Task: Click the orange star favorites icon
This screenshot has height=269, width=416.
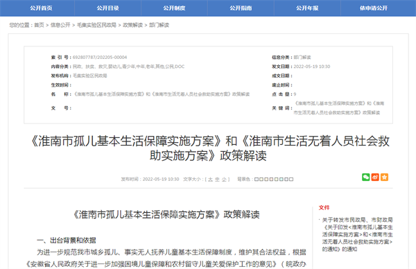Action: 384,177
